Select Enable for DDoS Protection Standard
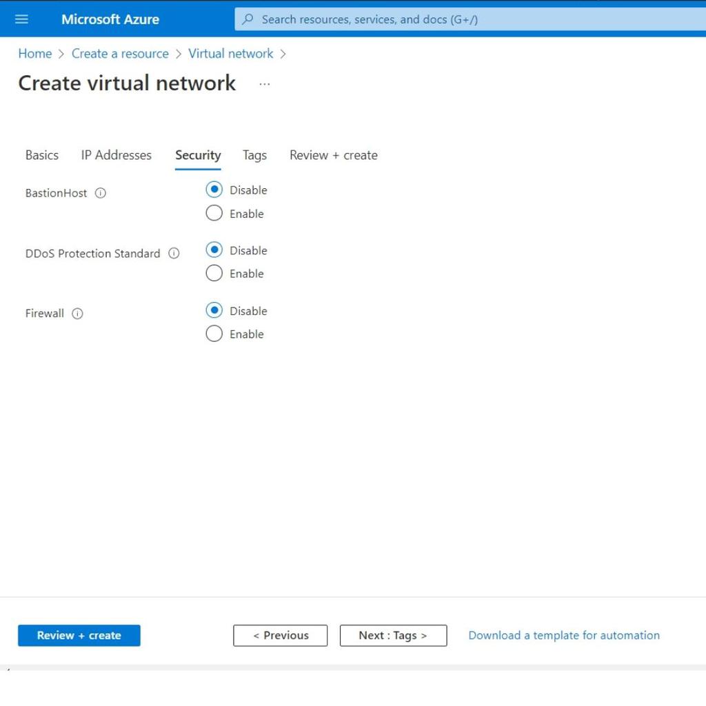This screenshot has height=706, width=706. coord(214,273)
